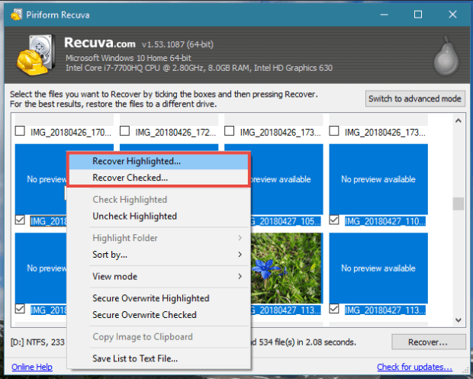
Task: Click the scrollbar down arrow
Action: point(459,320)
